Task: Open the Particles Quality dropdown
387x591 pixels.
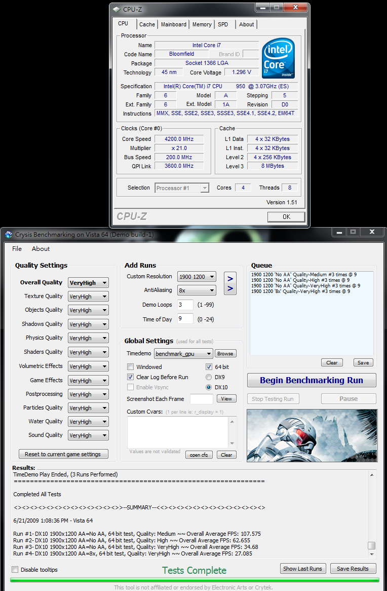Action: (88, 408)
